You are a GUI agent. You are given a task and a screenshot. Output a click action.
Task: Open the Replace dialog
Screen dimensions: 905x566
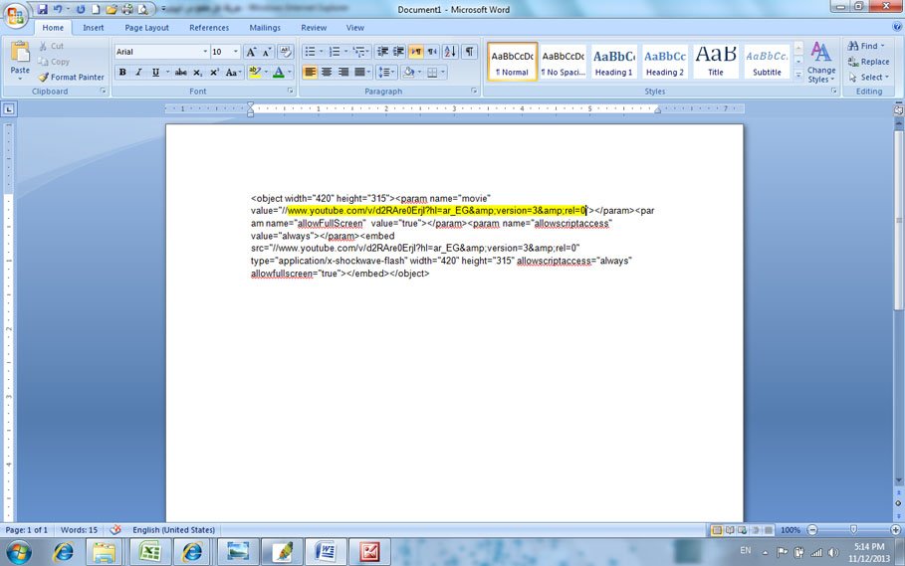tap(868, 62)
